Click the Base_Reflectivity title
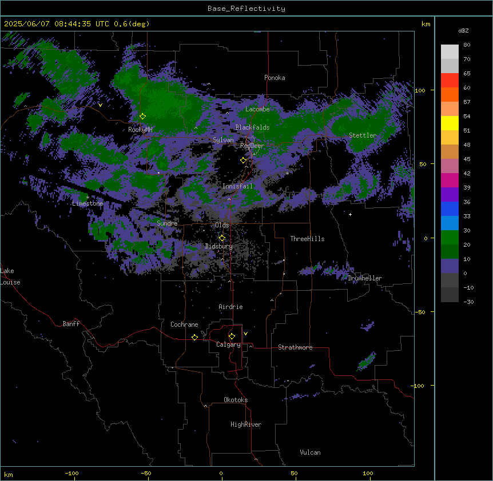This screenshot has height=481, width=493. [247, 9]
